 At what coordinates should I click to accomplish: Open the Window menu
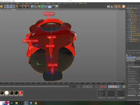click(80, 3)
